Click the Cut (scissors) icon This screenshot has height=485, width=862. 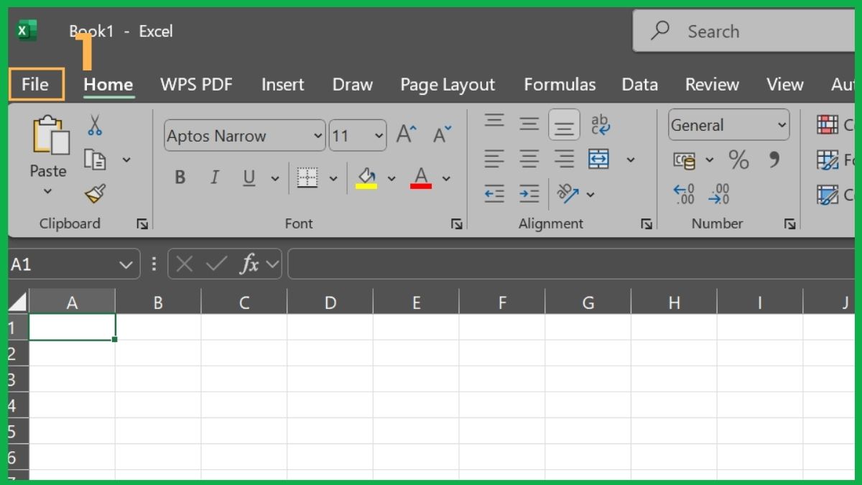point(93,124)
